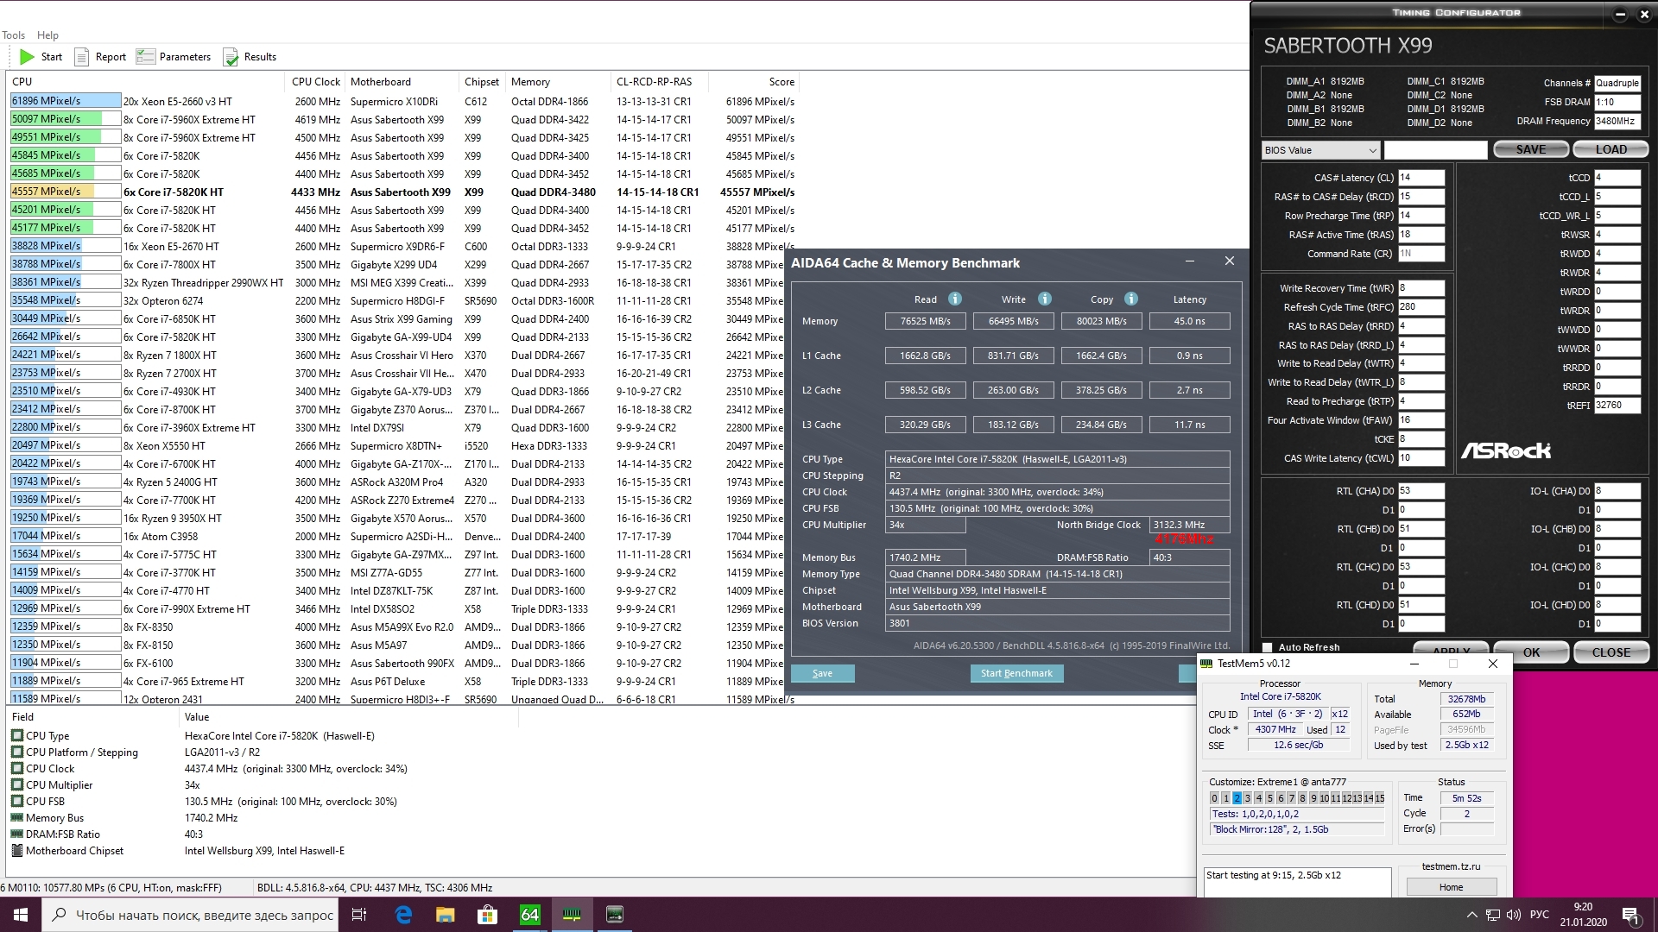Toggle the CPU Multiplier field checkbox
The image size is (1658, 932).
pyautogui.click(x=17, y=785)
